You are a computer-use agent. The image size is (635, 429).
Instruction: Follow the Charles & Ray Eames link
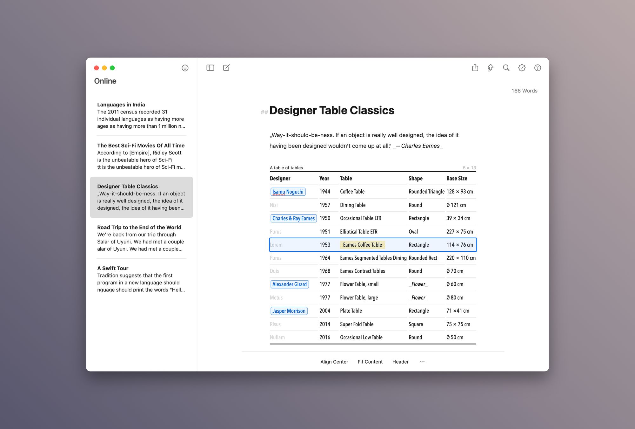[293, 218]
